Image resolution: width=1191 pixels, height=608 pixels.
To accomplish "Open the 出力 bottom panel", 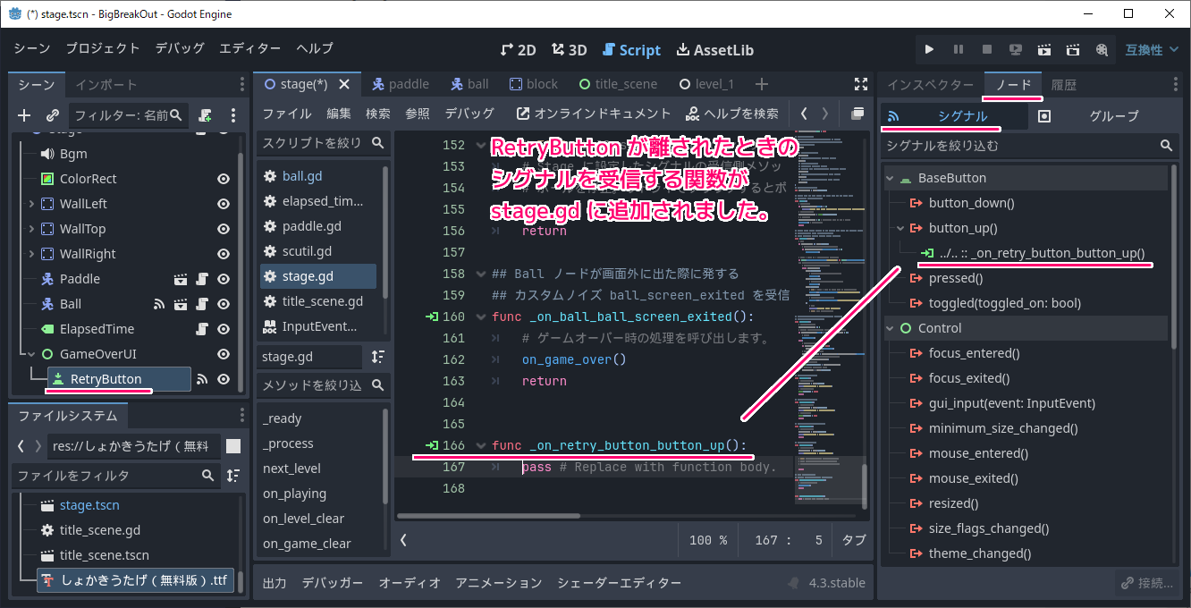I will pyautogui.click(x=275, y=583).
